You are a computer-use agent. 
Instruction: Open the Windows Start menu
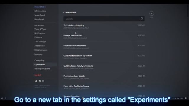[2, 98]
